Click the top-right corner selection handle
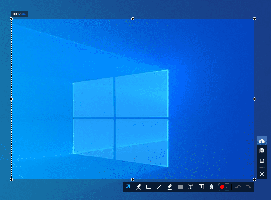Viewport: 271px width, 200px height. tap(254, 19)
